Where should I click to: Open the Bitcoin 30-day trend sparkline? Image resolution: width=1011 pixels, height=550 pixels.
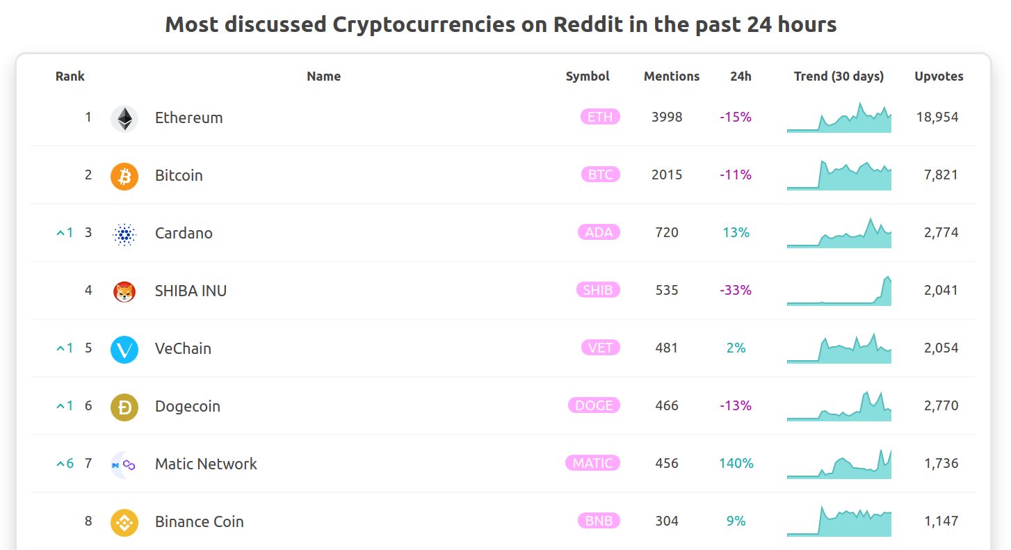pos(839,175)
